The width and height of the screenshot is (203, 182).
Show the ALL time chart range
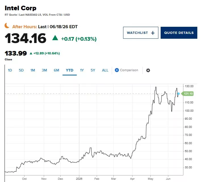pyautogui.click(x=105, y=70)
